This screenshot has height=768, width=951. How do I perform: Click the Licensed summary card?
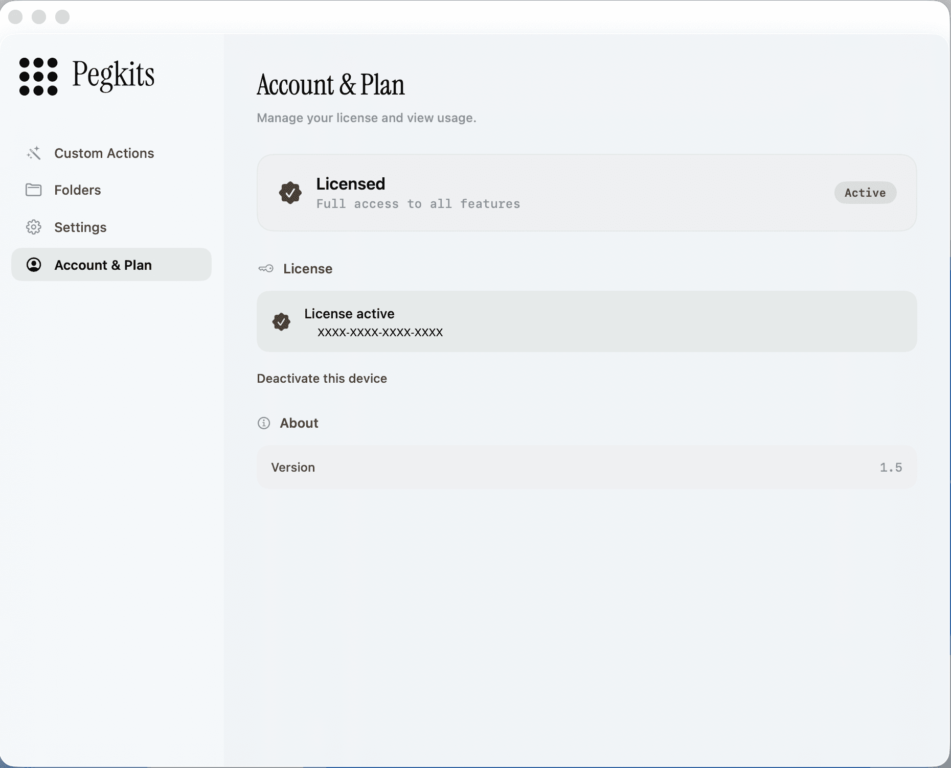point(587,193)
